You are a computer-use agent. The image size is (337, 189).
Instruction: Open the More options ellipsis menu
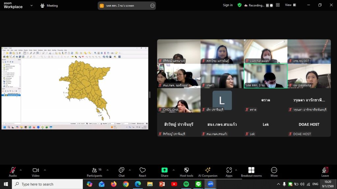point(274,172)
